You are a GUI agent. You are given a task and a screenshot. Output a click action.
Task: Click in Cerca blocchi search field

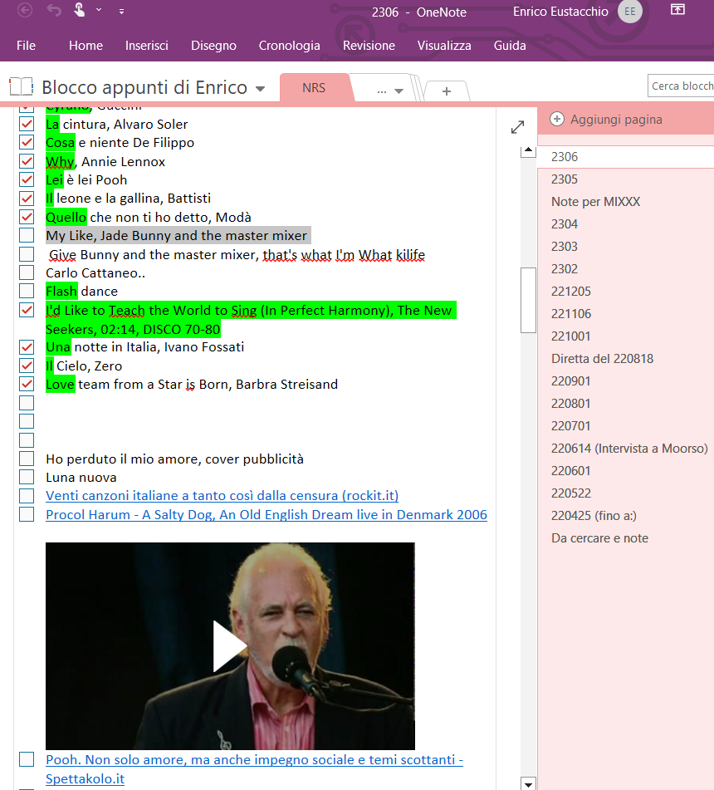click(681, 86)
